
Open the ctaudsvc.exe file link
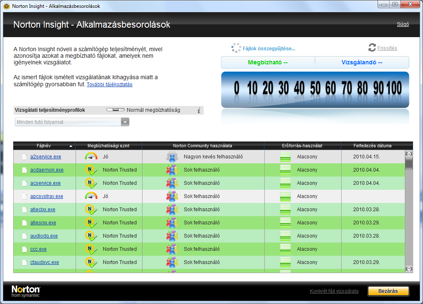point(45,262)
